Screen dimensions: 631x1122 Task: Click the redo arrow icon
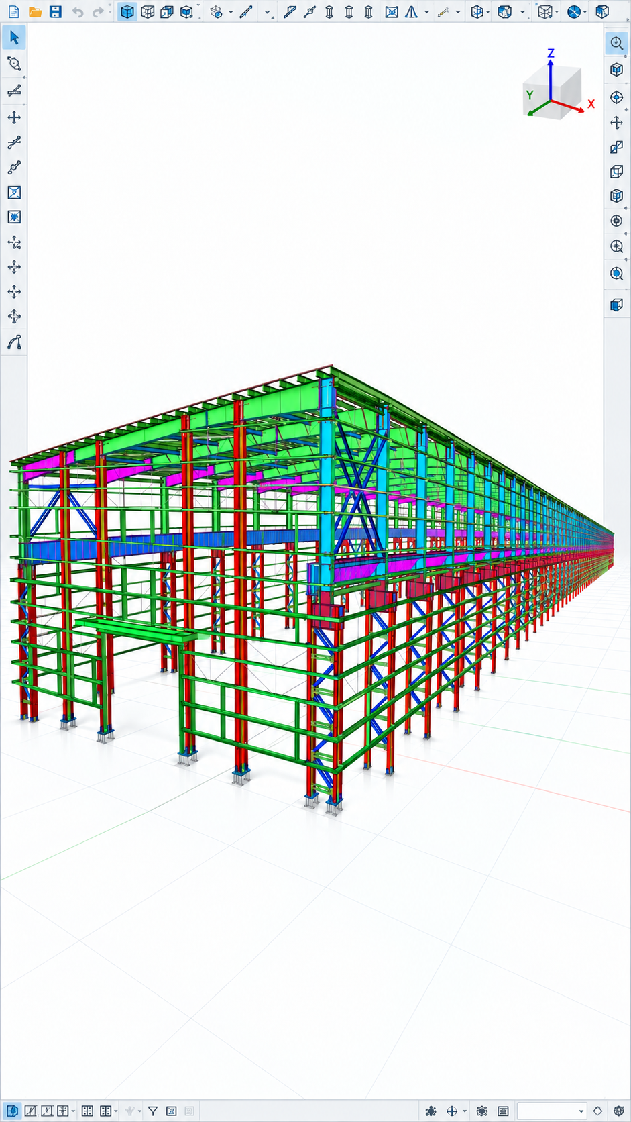coord(99,12)
